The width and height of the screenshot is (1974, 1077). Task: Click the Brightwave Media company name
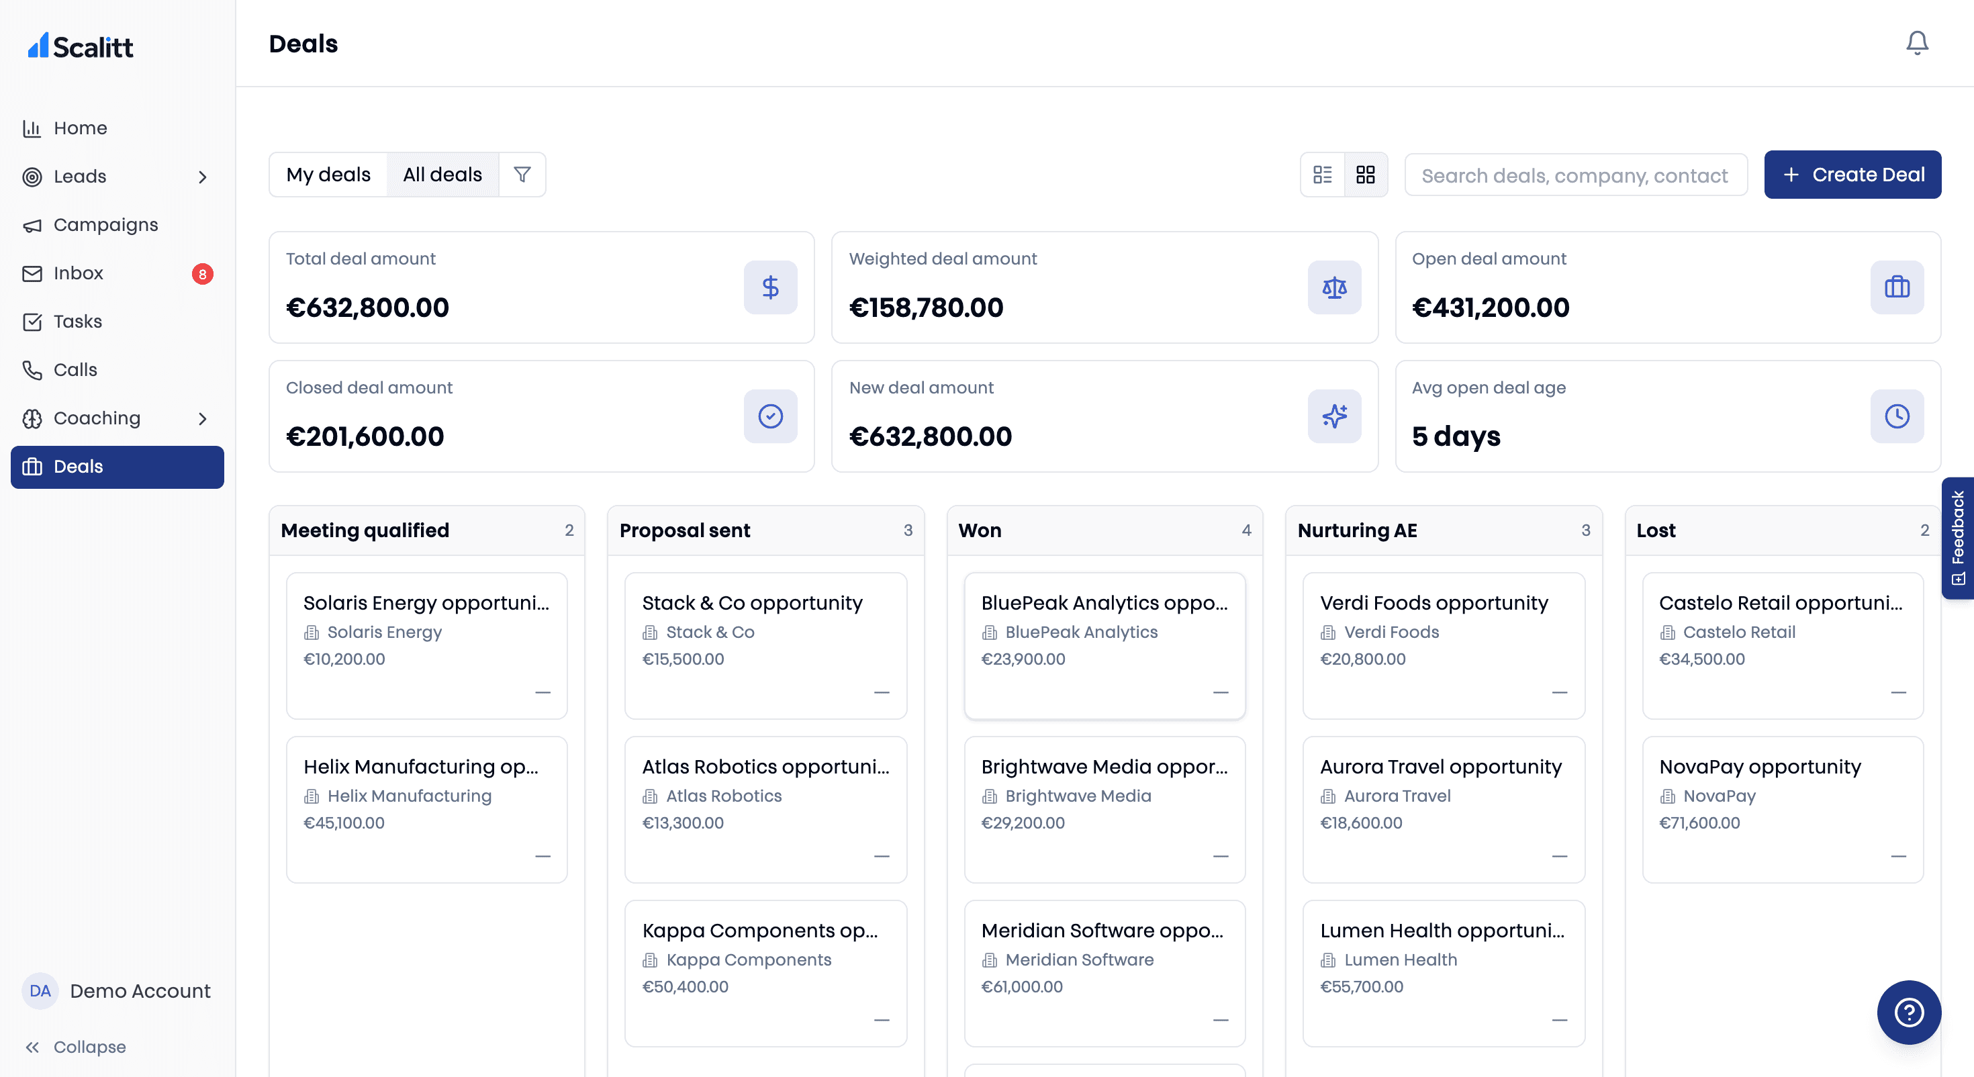tap(1078, 796)
